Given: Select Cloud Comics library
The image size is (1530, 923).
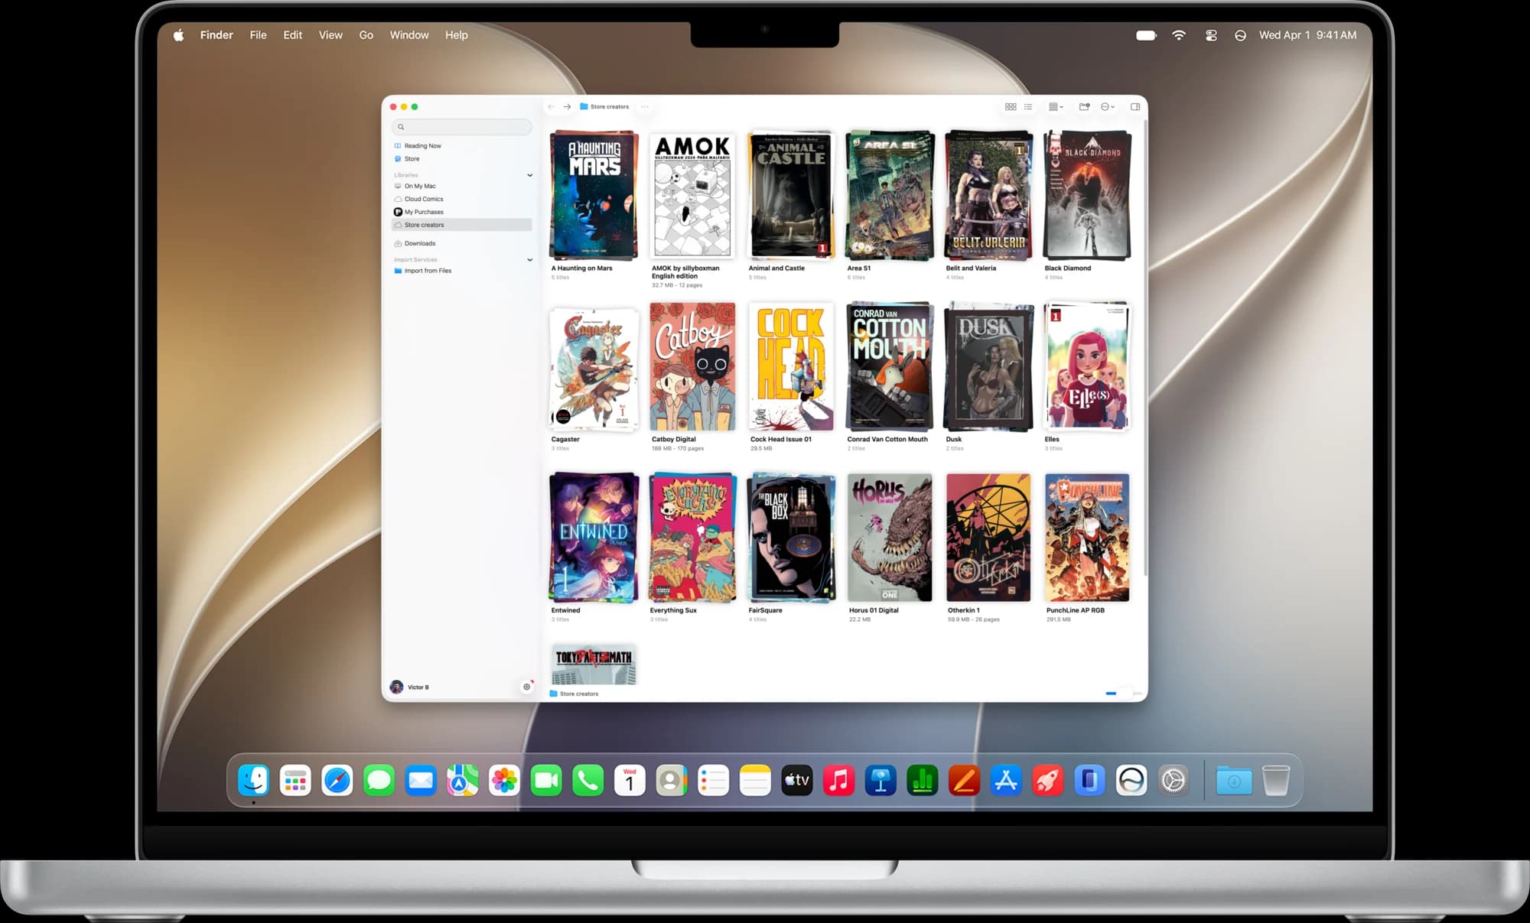Looking at the screenshot, I should click(461, 199).
